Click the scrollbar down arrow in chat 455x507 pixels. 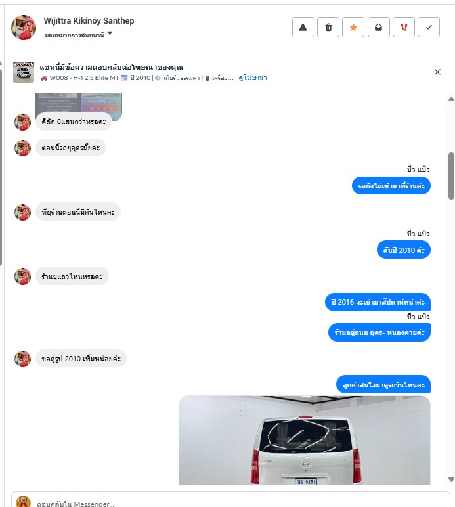point(451,479)
